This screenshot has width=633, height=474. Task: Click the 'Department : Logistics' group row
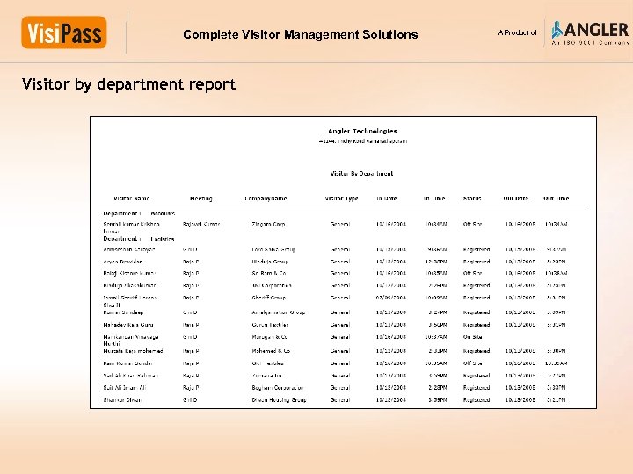[139, 239]
